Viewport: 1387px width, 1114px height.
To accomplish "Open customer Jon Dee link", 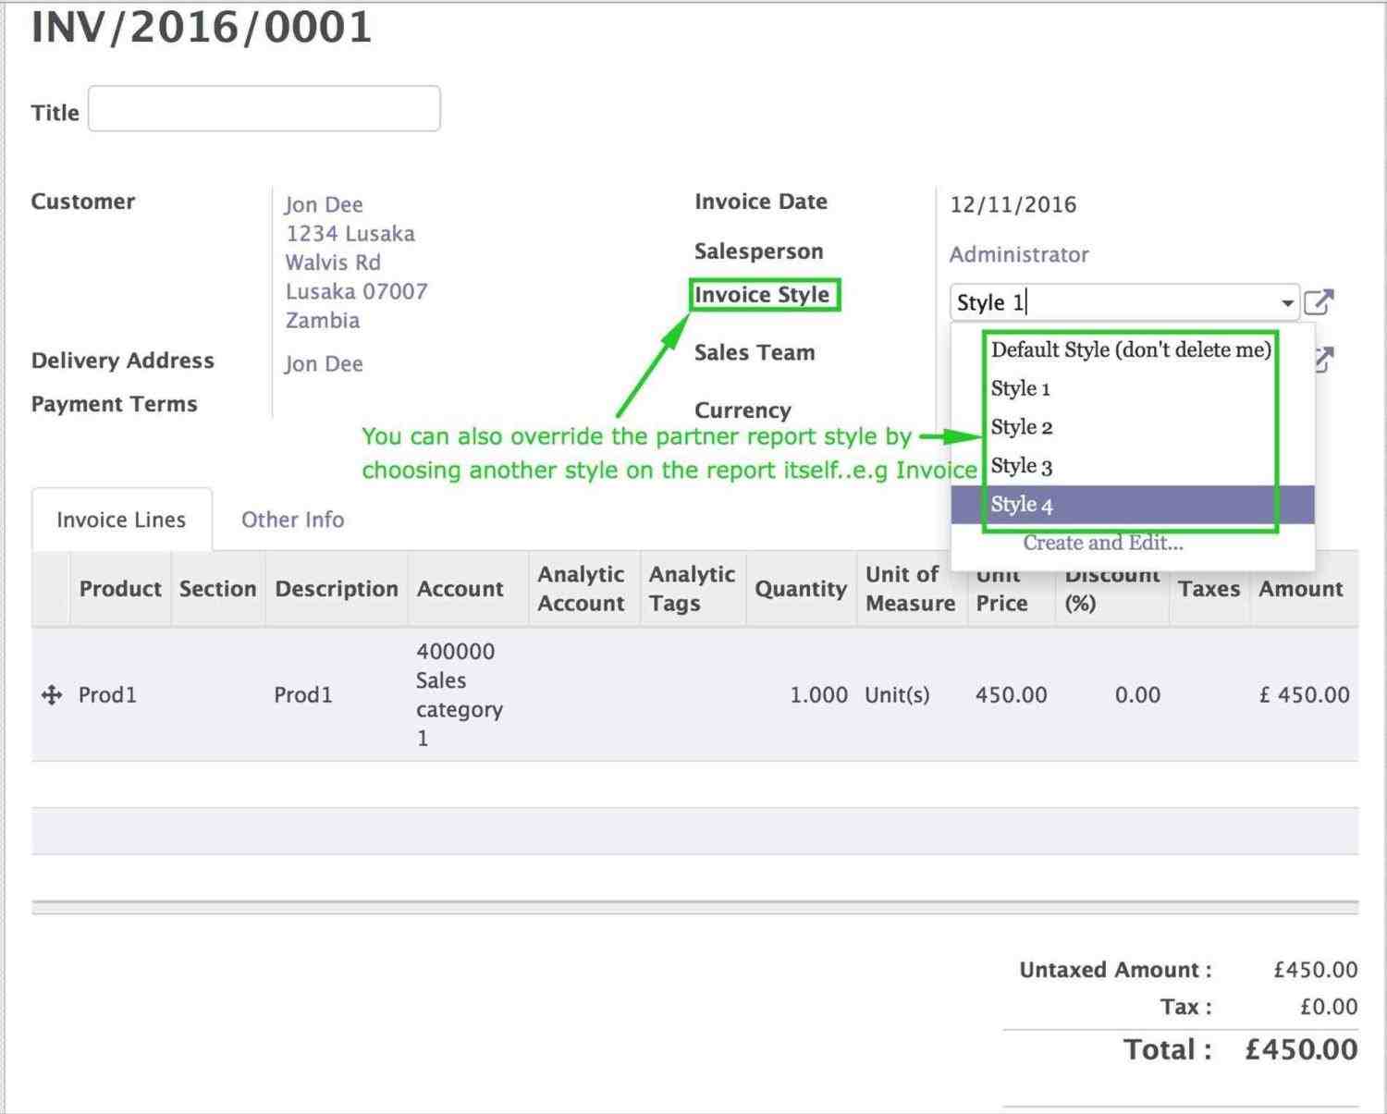I will (x=324, y=204).
